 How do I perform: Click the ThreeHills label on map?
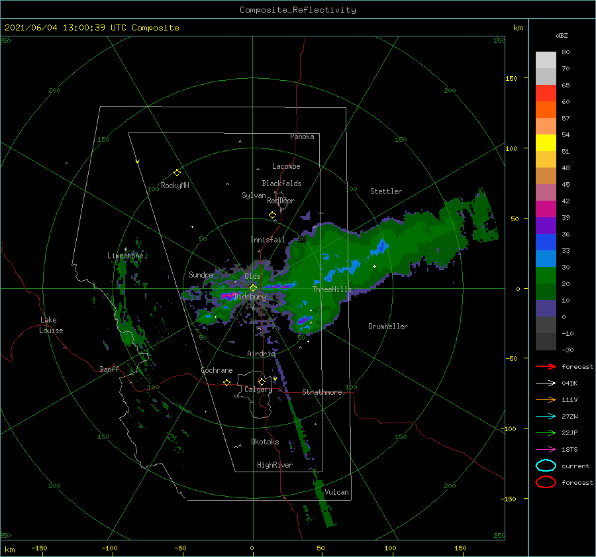tap(332, 289)
